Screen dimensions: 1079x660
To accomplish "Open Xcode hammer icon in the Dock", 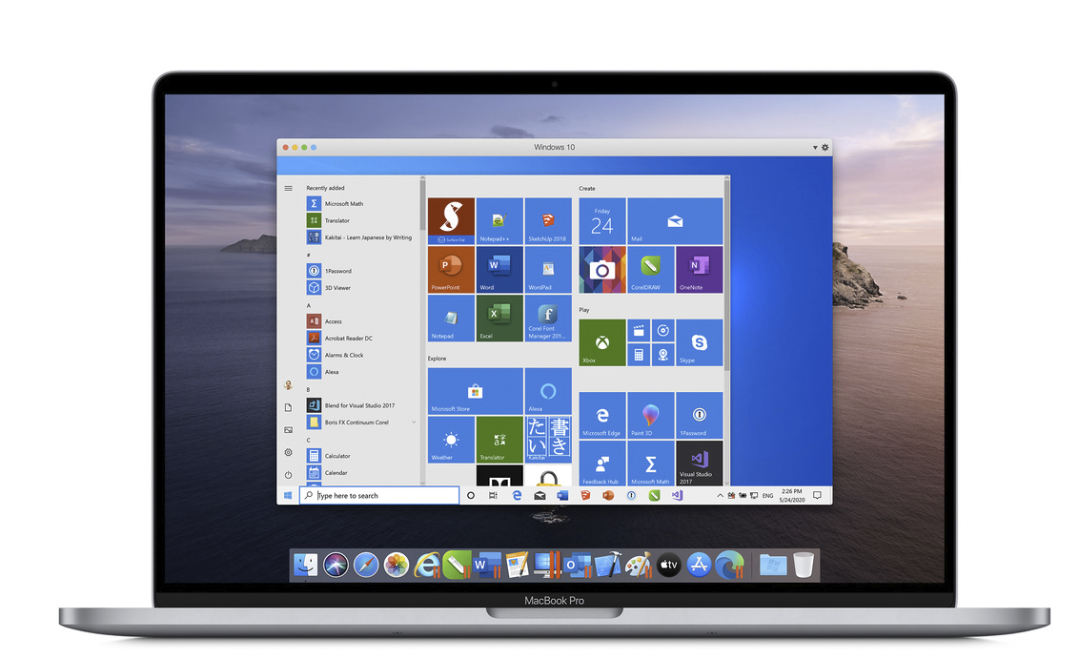I will click(x=607, y=565).
